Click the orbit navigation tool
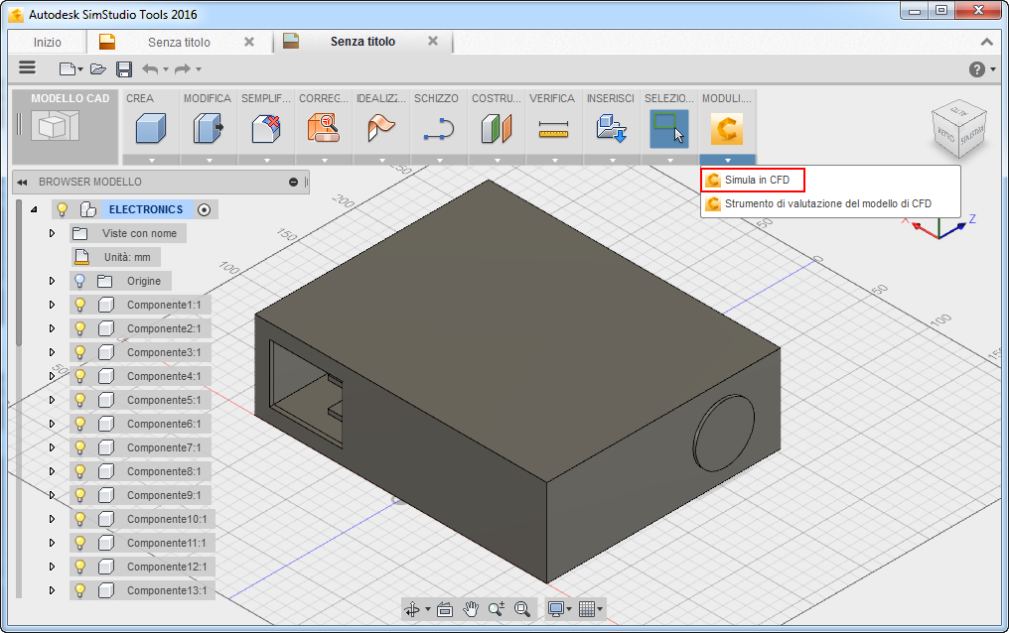1009x633 pixels. 412,608
